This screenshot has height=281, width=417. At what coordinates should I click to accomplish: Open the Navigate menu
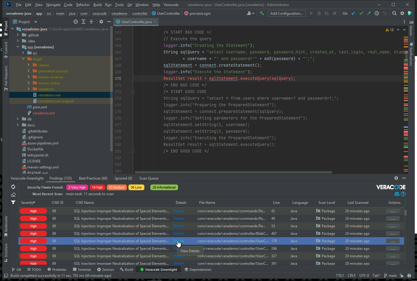click(53, 5)
